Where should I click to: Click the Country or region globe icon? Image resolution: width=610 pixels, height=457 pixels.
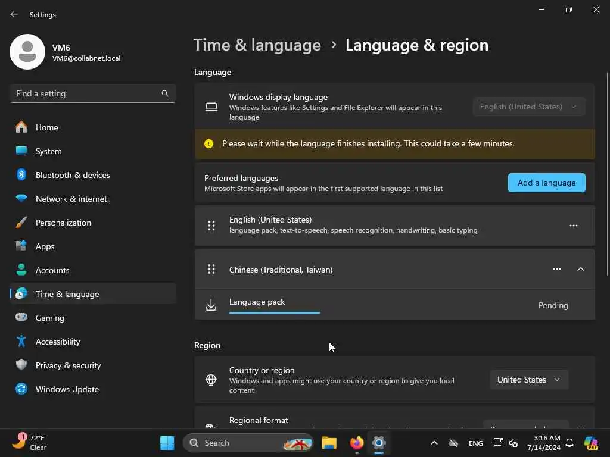click(x=211, y=379)
